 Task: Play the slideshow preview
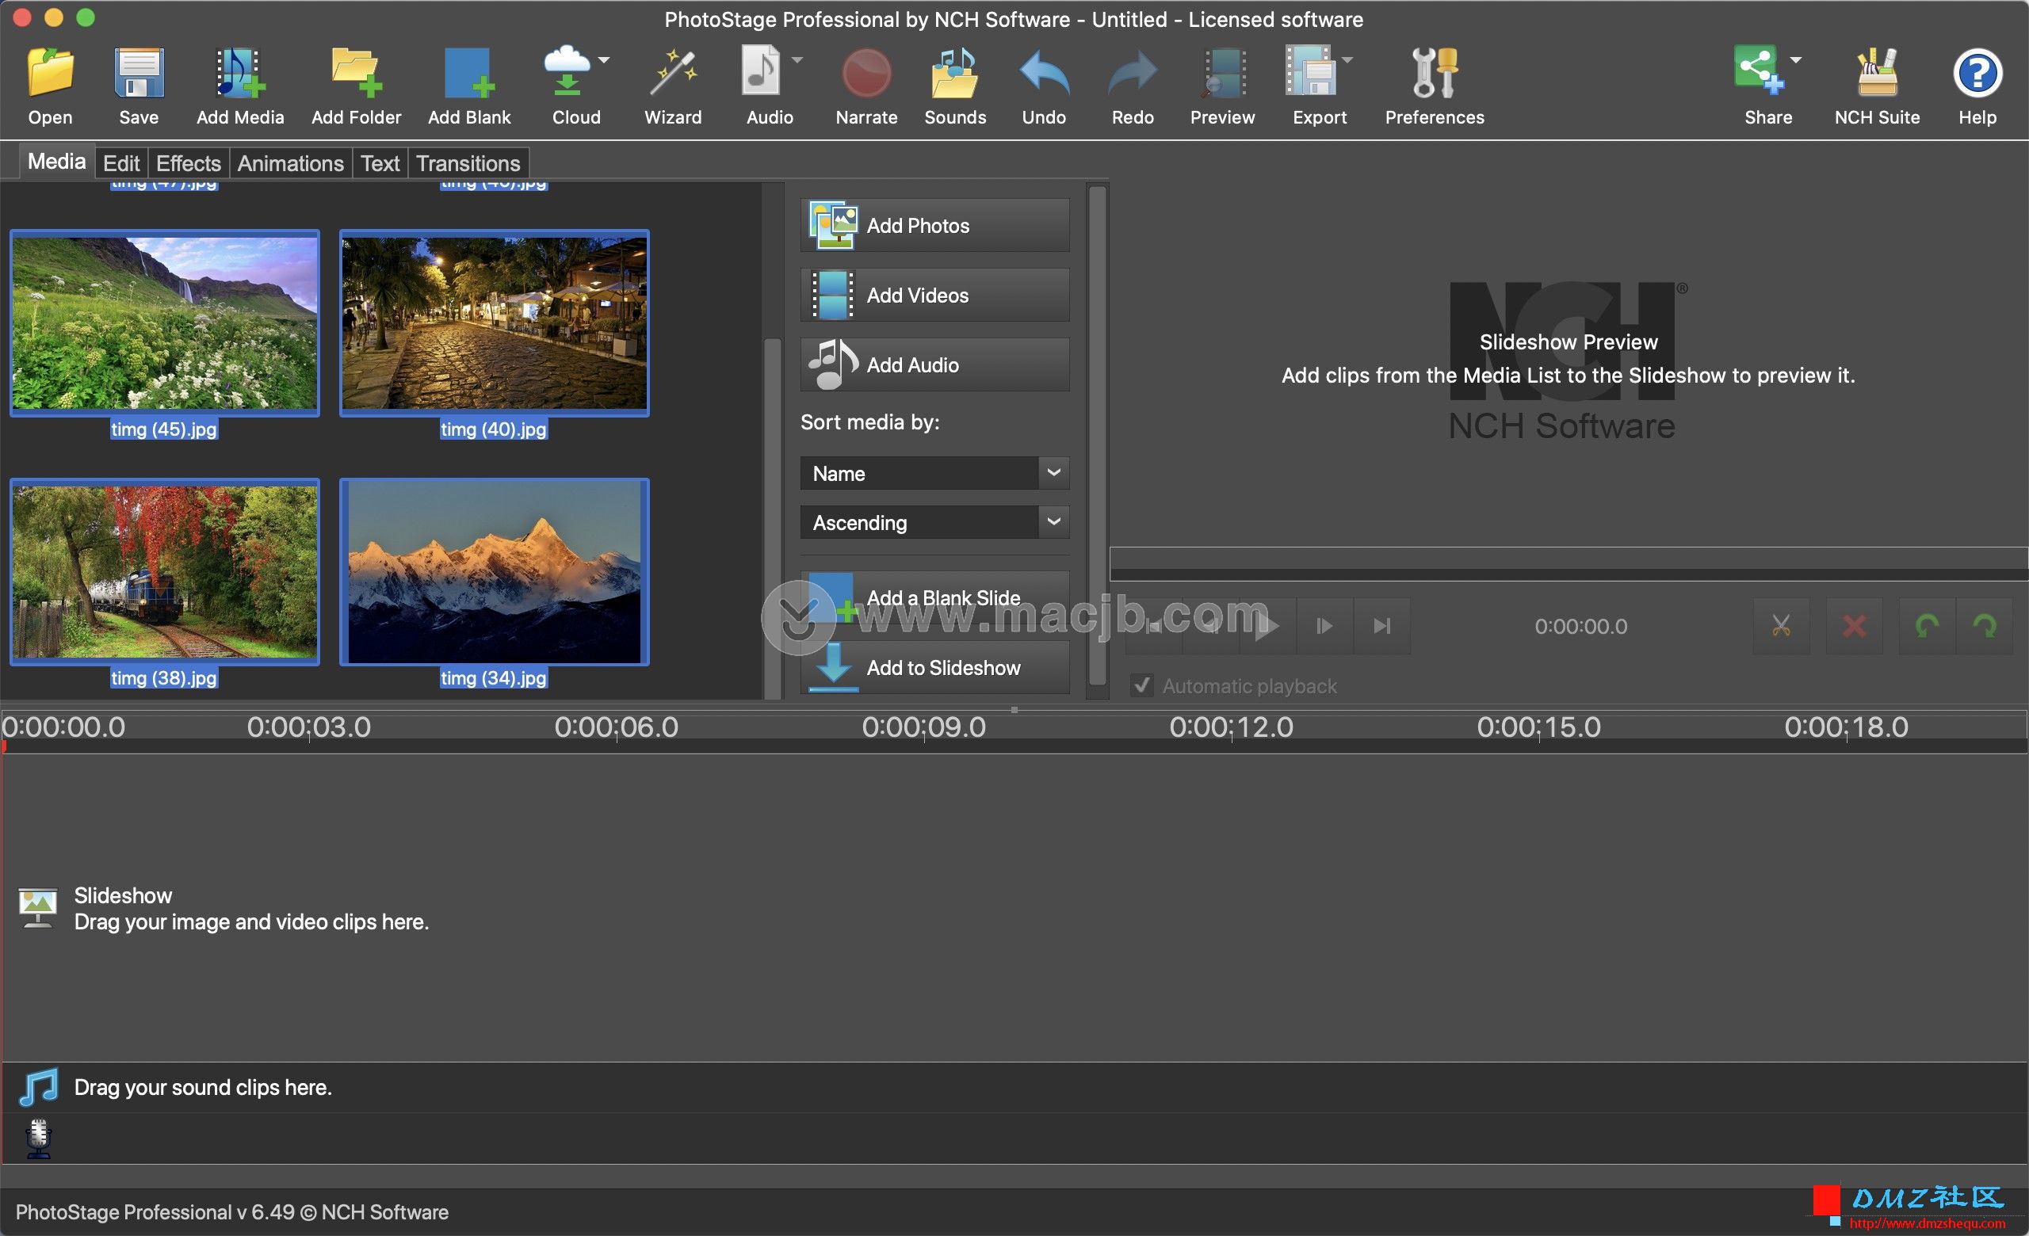(1267, 626)
